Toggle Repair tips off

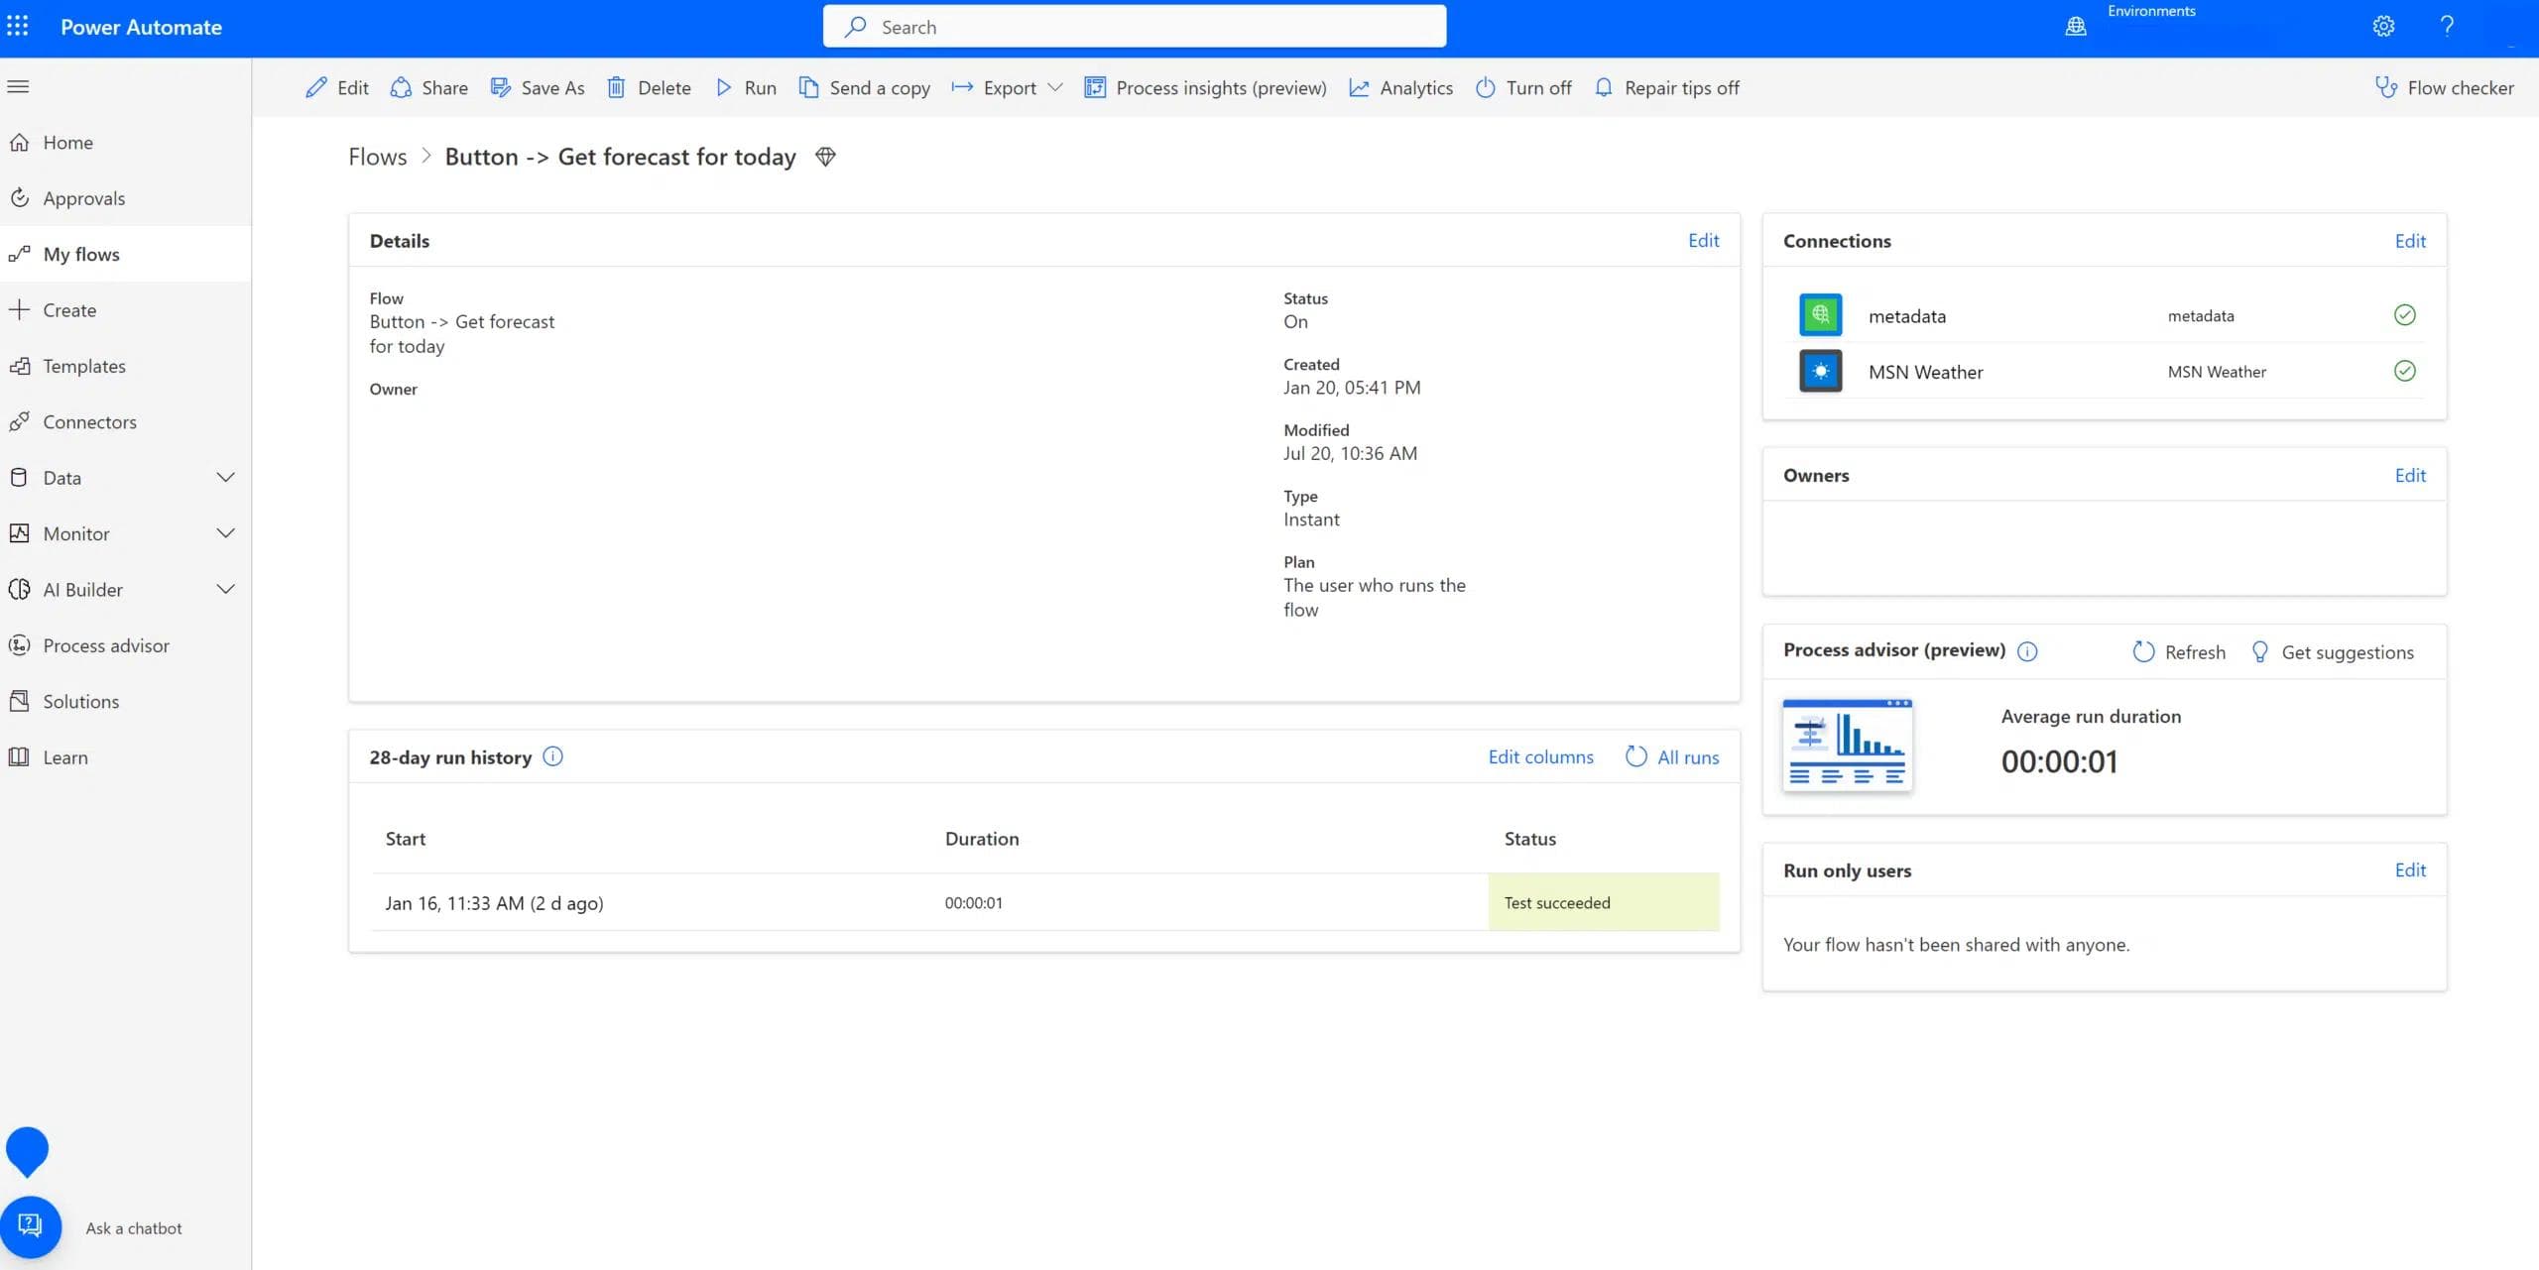point(1666,88)
